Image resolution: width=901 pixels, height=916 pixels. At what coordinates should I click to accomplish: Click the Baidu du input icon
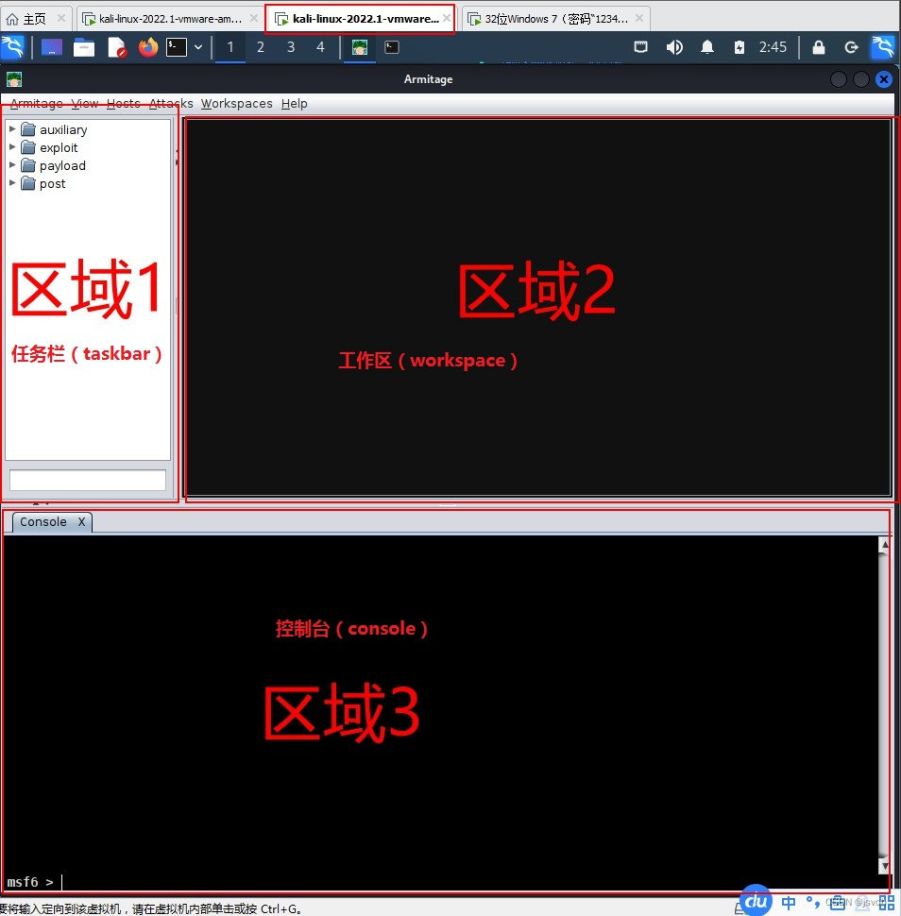click(756, 900)
